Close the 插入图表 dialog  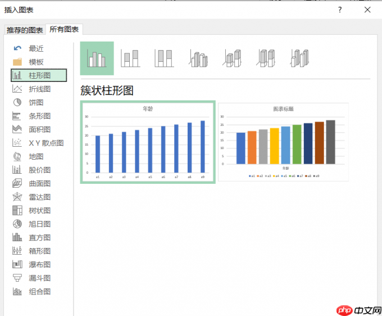coord(367,10)
